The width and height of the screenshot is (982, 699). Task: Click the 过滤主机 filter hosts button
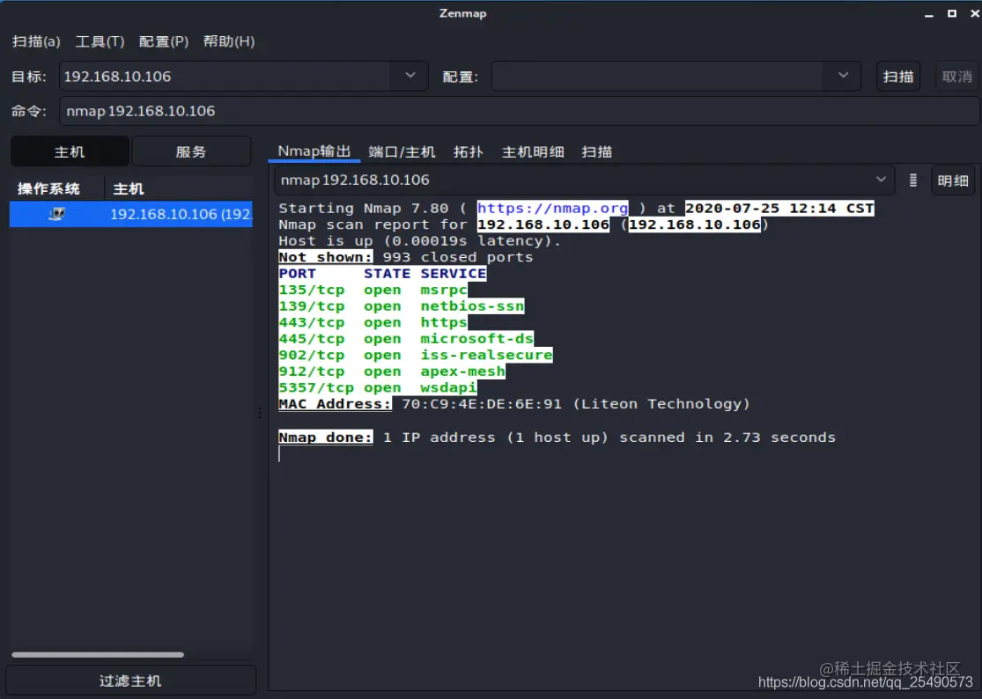(130, 681)
